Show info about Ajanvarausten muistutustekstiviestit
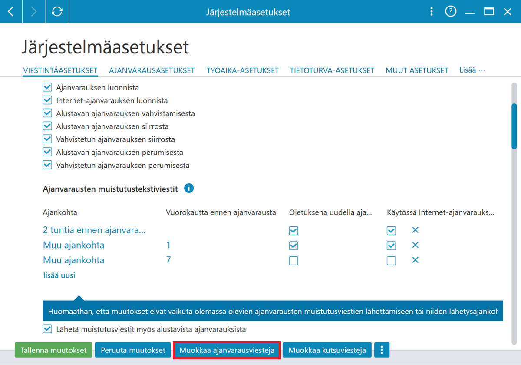This screenshot has width=521, height=365. [189, 189]
